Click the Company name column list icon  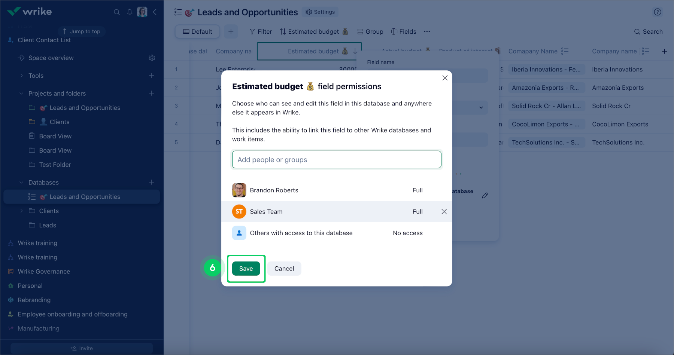point(646,51)
